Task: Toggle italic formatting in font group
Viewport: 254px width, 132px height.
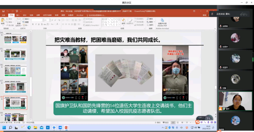Action: 36,24
